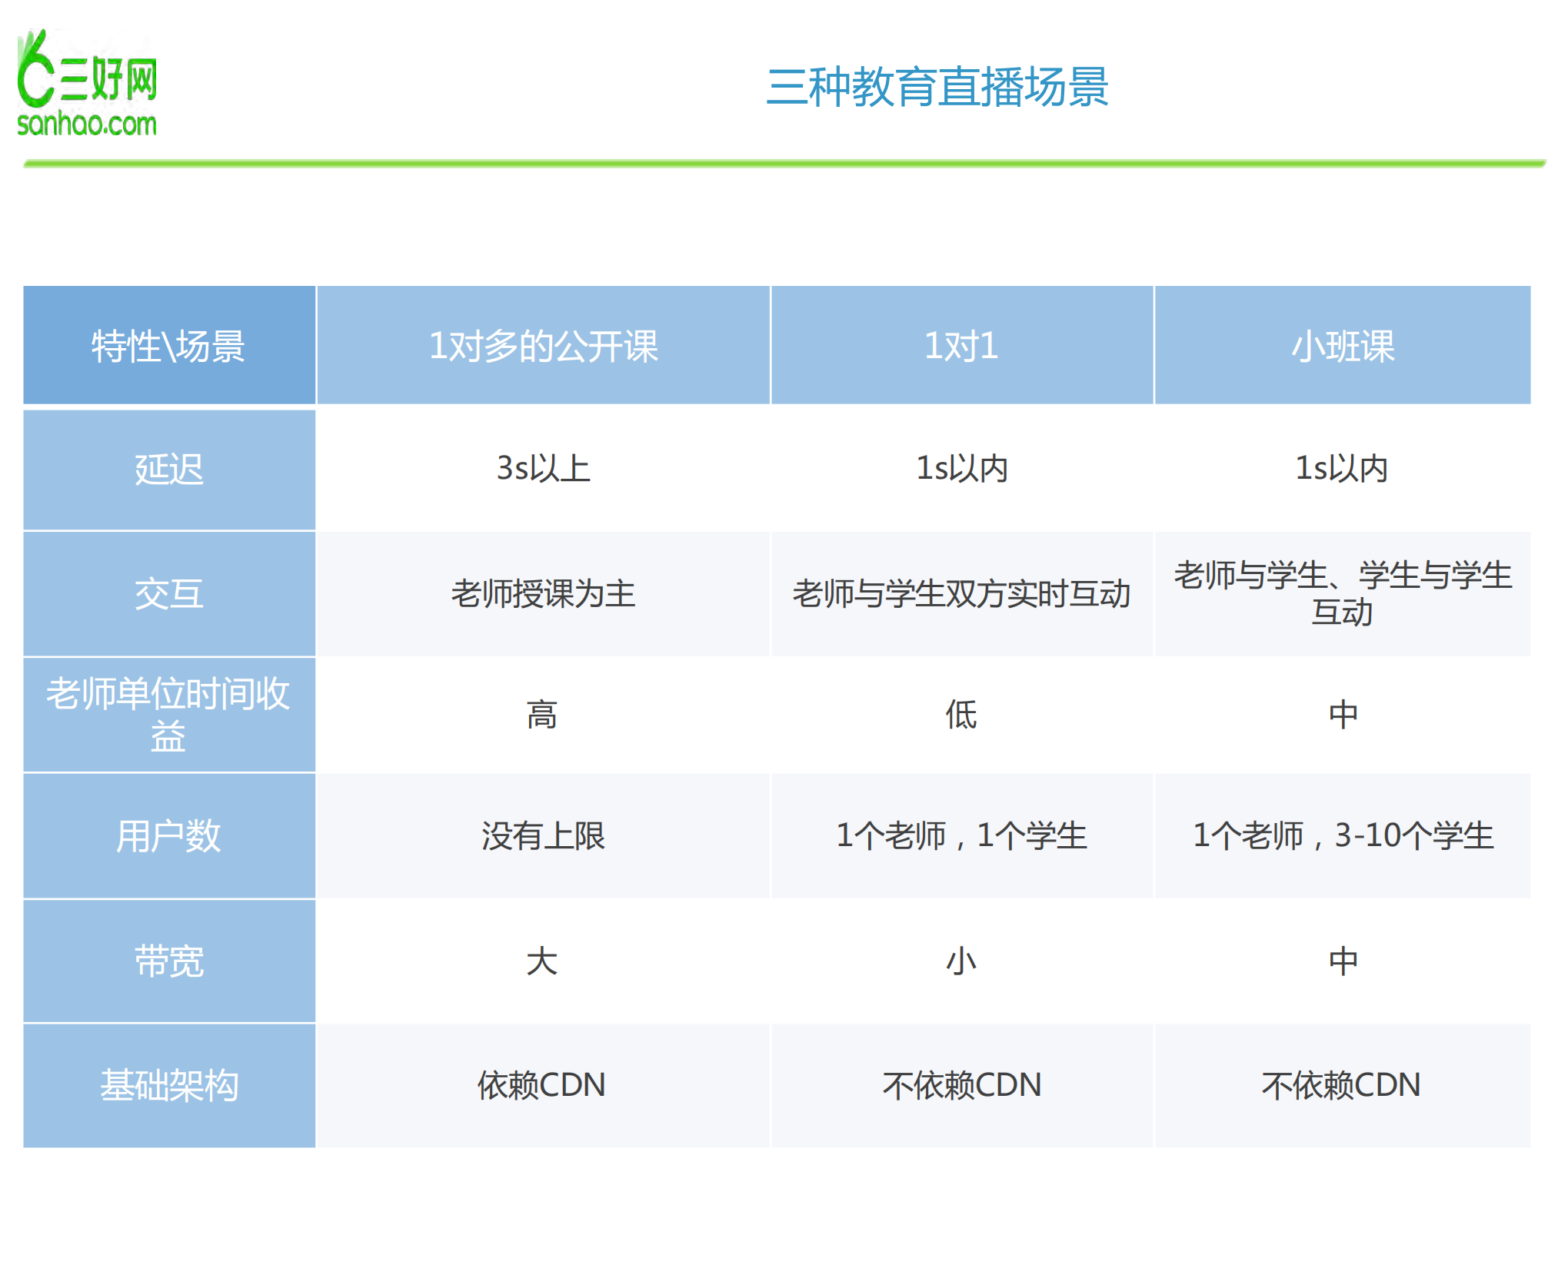The width and height of the screenshot is (1568, 1278).
Task: Select the 延迟 row label
Action: [x=168, y=471]
